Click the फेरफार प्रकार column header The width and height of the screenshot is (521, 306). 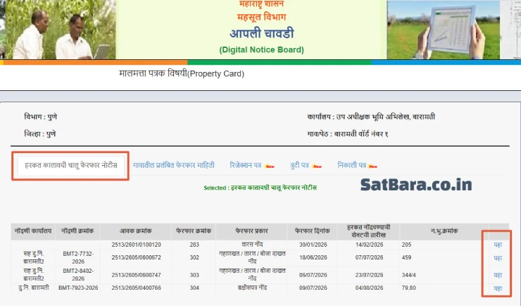pos(251,231)
